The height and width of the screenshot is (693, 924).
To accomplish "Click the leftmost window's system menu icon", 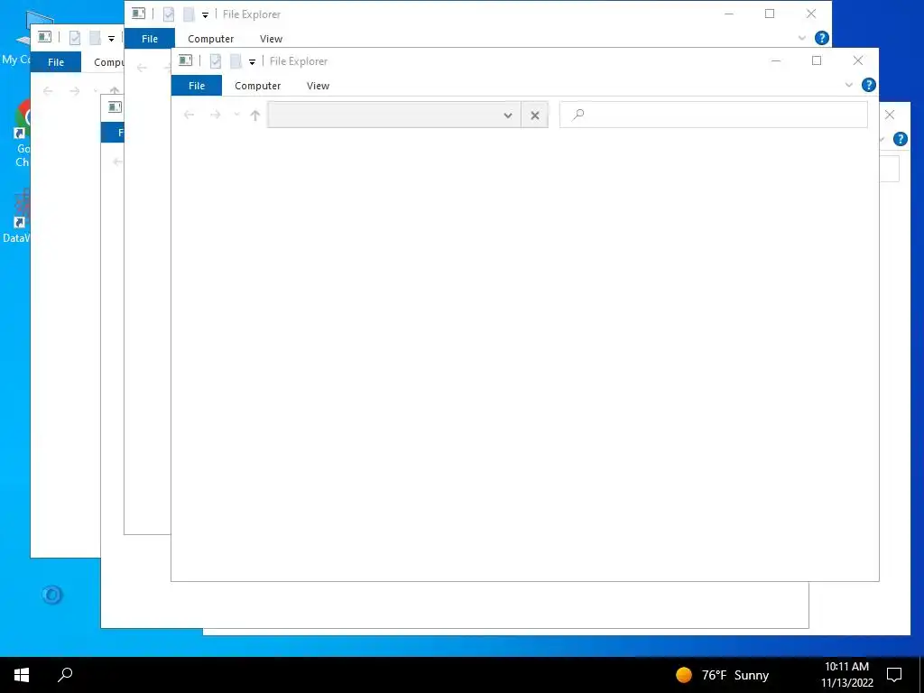I will [x=44, y=37].
